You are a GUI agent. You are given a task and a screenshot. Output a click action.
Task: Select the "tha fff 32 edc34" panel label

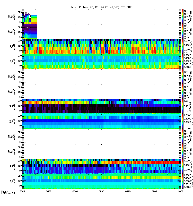(11, 17)
